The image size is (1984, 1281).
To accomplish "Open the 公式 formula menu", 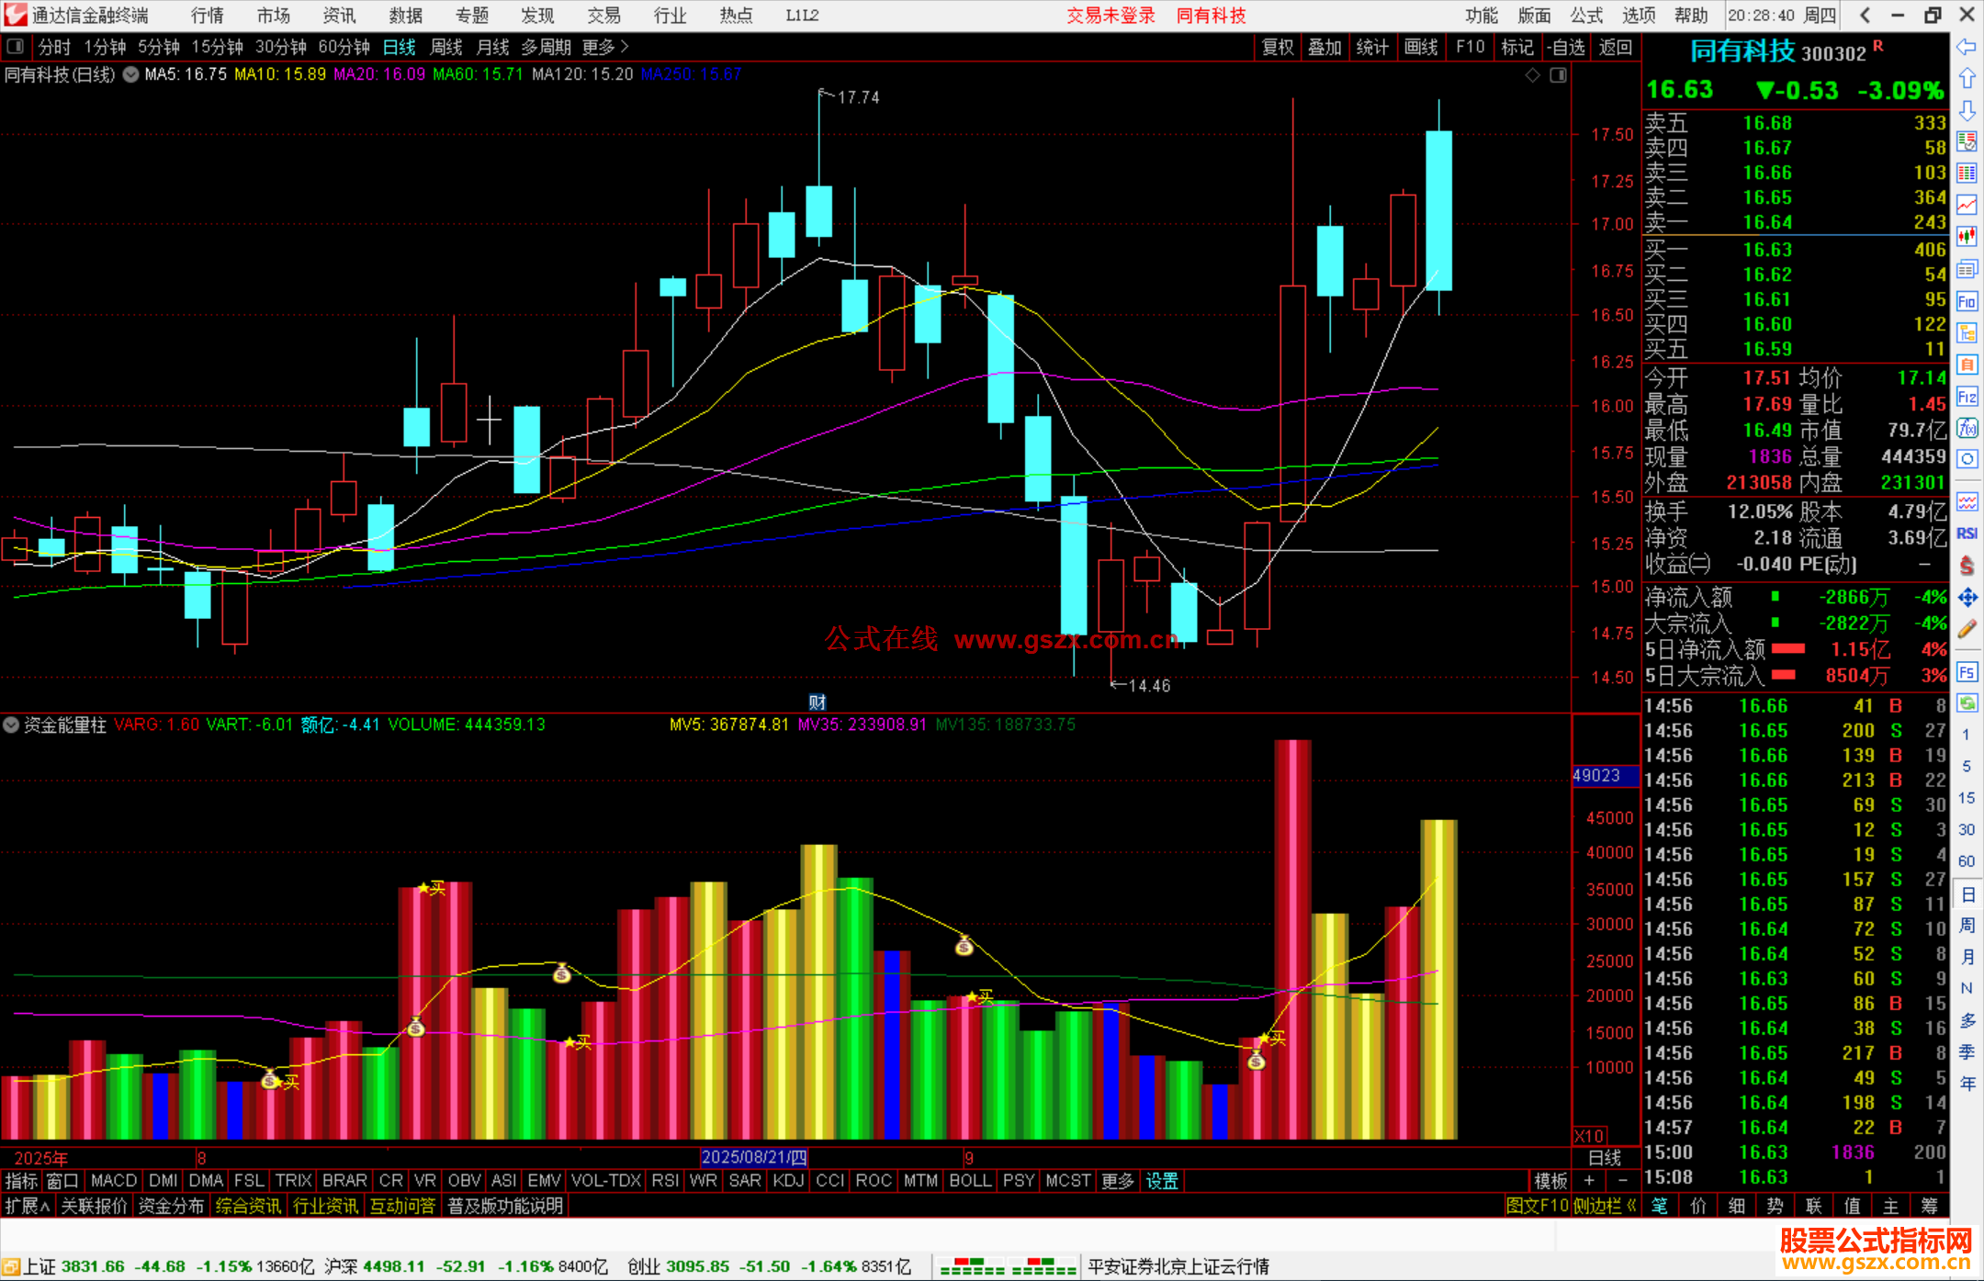I will (1586, 16).
